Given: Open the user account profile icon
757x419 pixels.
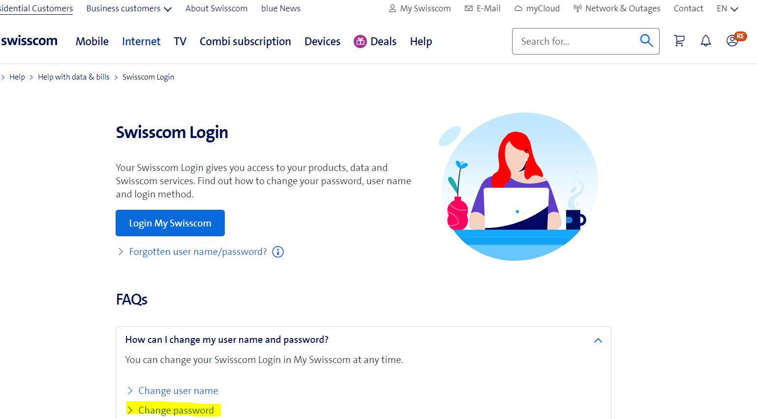Looking at the screenshot, I should (x=733, y=41).
